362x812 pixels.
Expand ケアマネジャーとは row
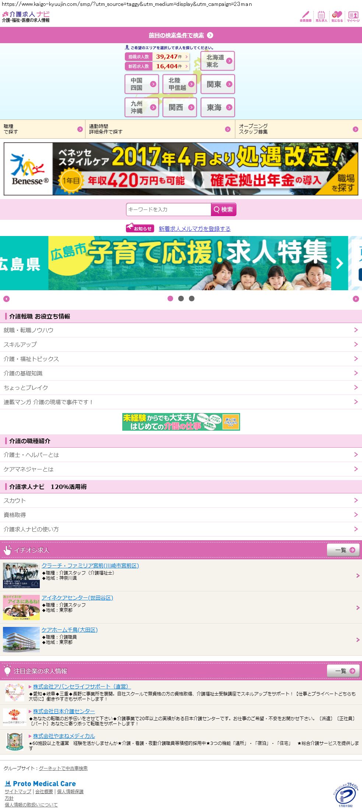pyautogui.click(x=181, y=469)
